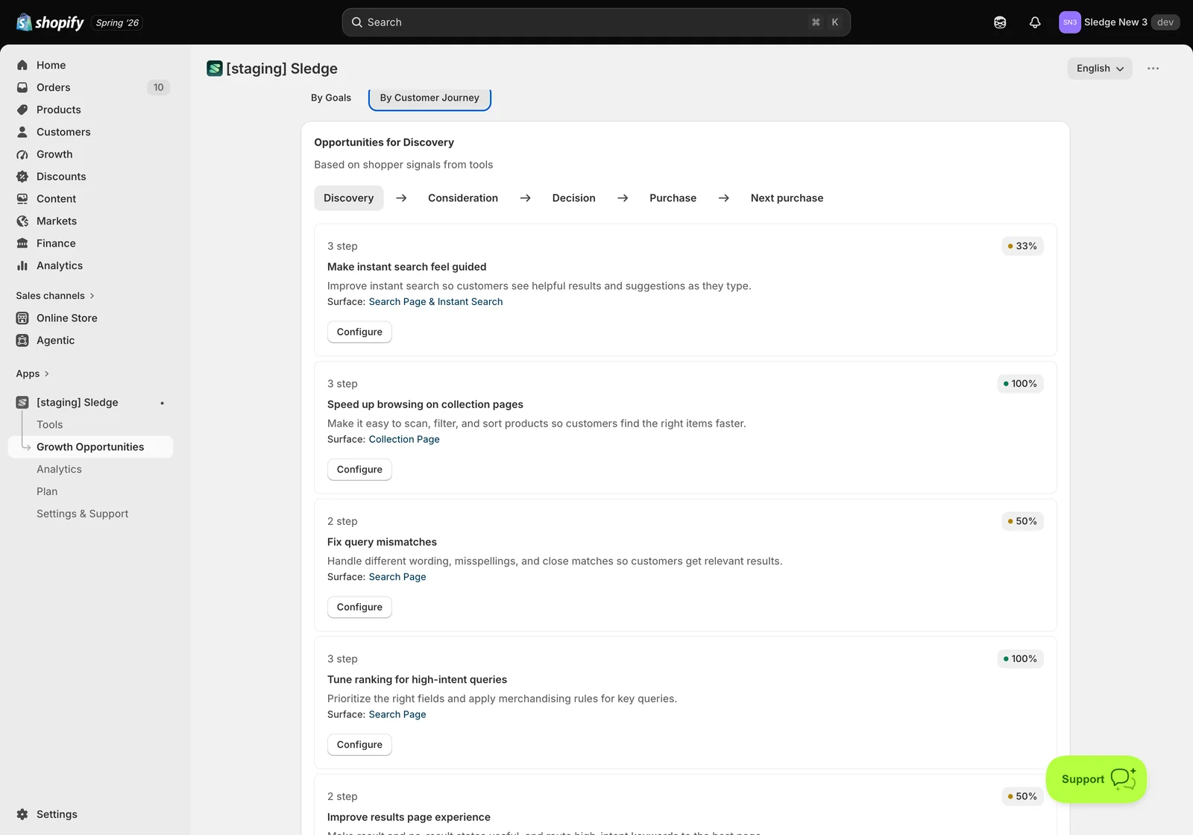This screenshot has width=1193, height=835.
Task: Select the Discovery journey stage
Action: (349, 198)
